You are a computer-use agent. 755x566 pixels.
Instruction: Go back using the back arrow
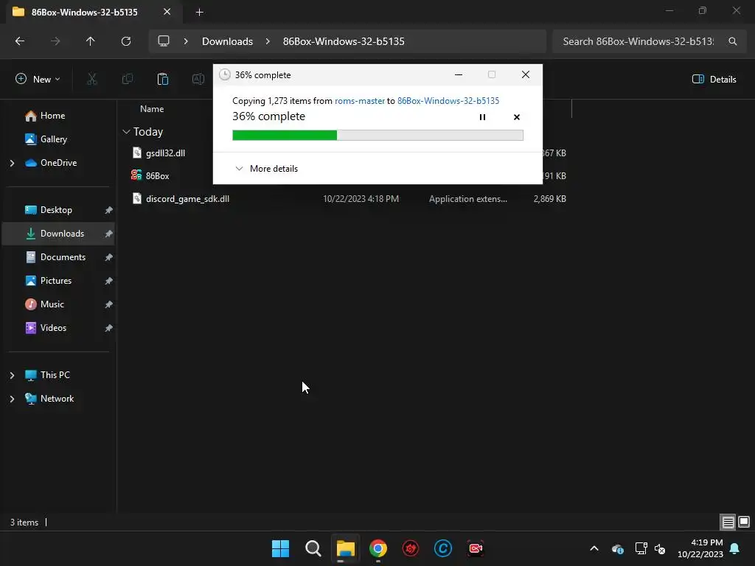click(20, 41)
